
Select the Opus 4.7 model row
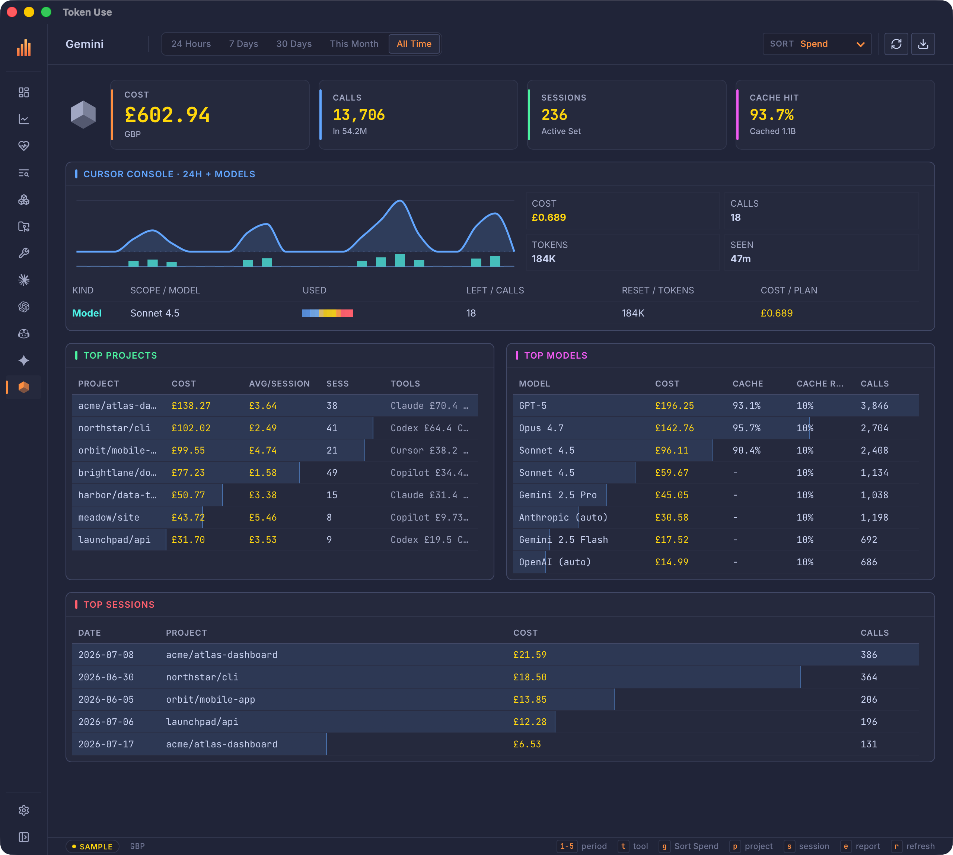[x=715, y=428]
